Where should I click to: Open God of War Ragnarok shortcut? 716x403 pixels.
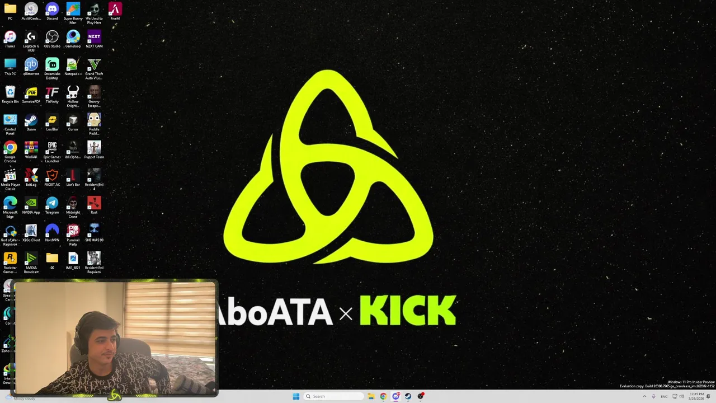(x=10, y=235)
